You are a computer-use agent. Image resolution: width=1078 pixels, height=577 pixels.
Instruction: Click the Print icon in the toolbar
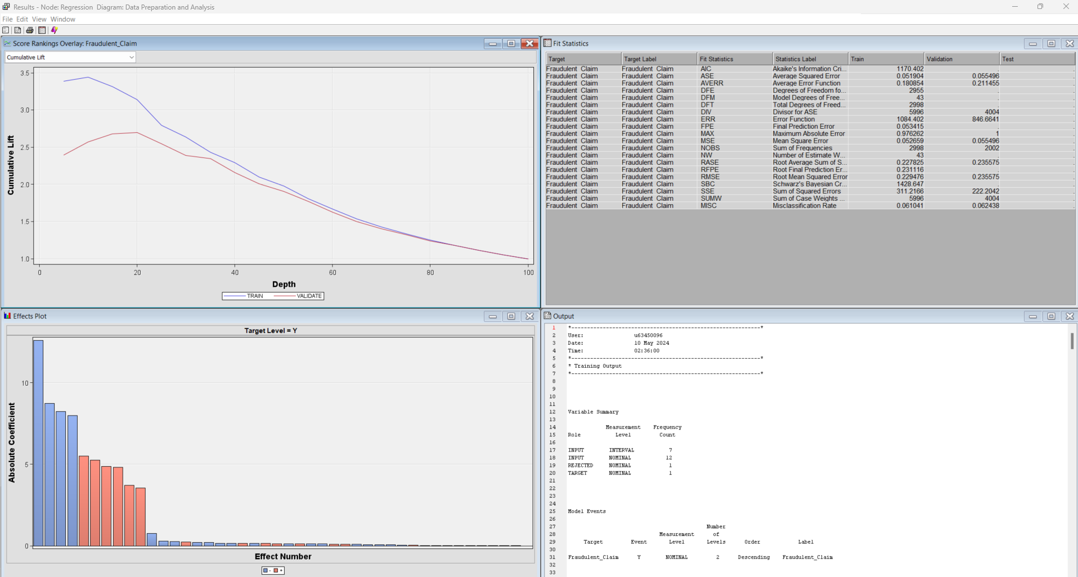click(29, 30)
